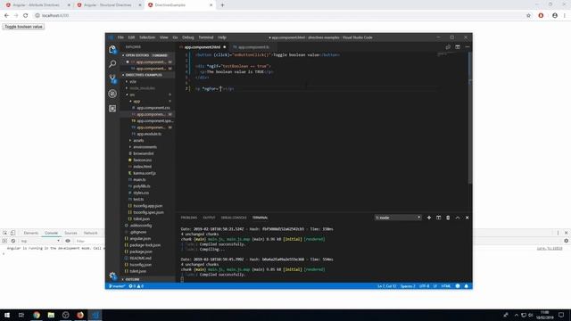571x321 pixels.
Task: Switch to Debug Console tab
Action: coord(234,218)
